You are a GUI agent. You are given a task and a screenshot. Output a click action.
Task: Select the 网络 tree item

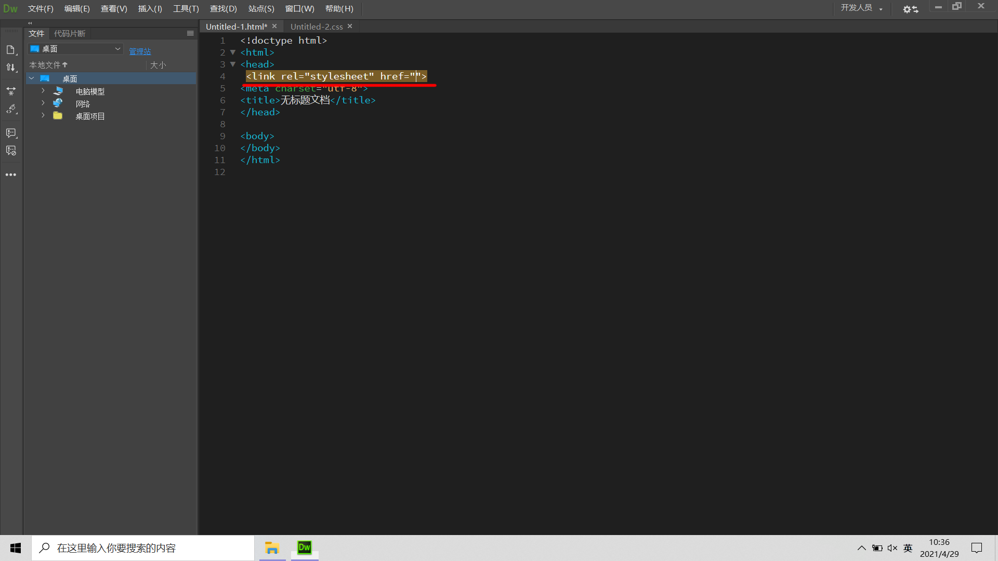pos(83,103)
